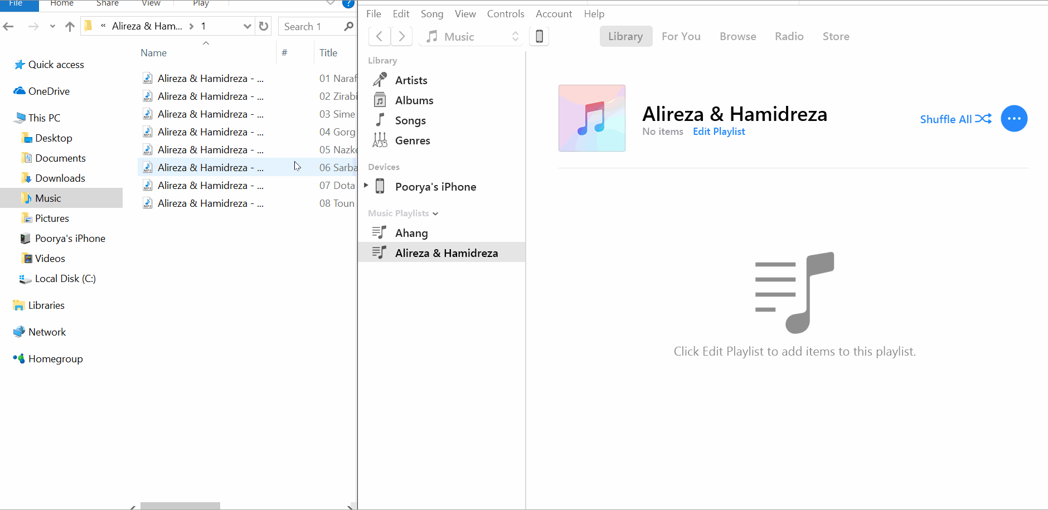Viewport: 1048px width, 510px height.
Task: Open the Explorer recent locations dropdown
Action: click(52, 26)
